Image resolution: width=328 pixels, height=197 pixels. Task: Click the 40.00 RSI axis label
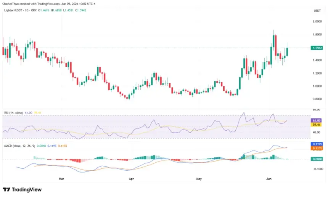316,132
